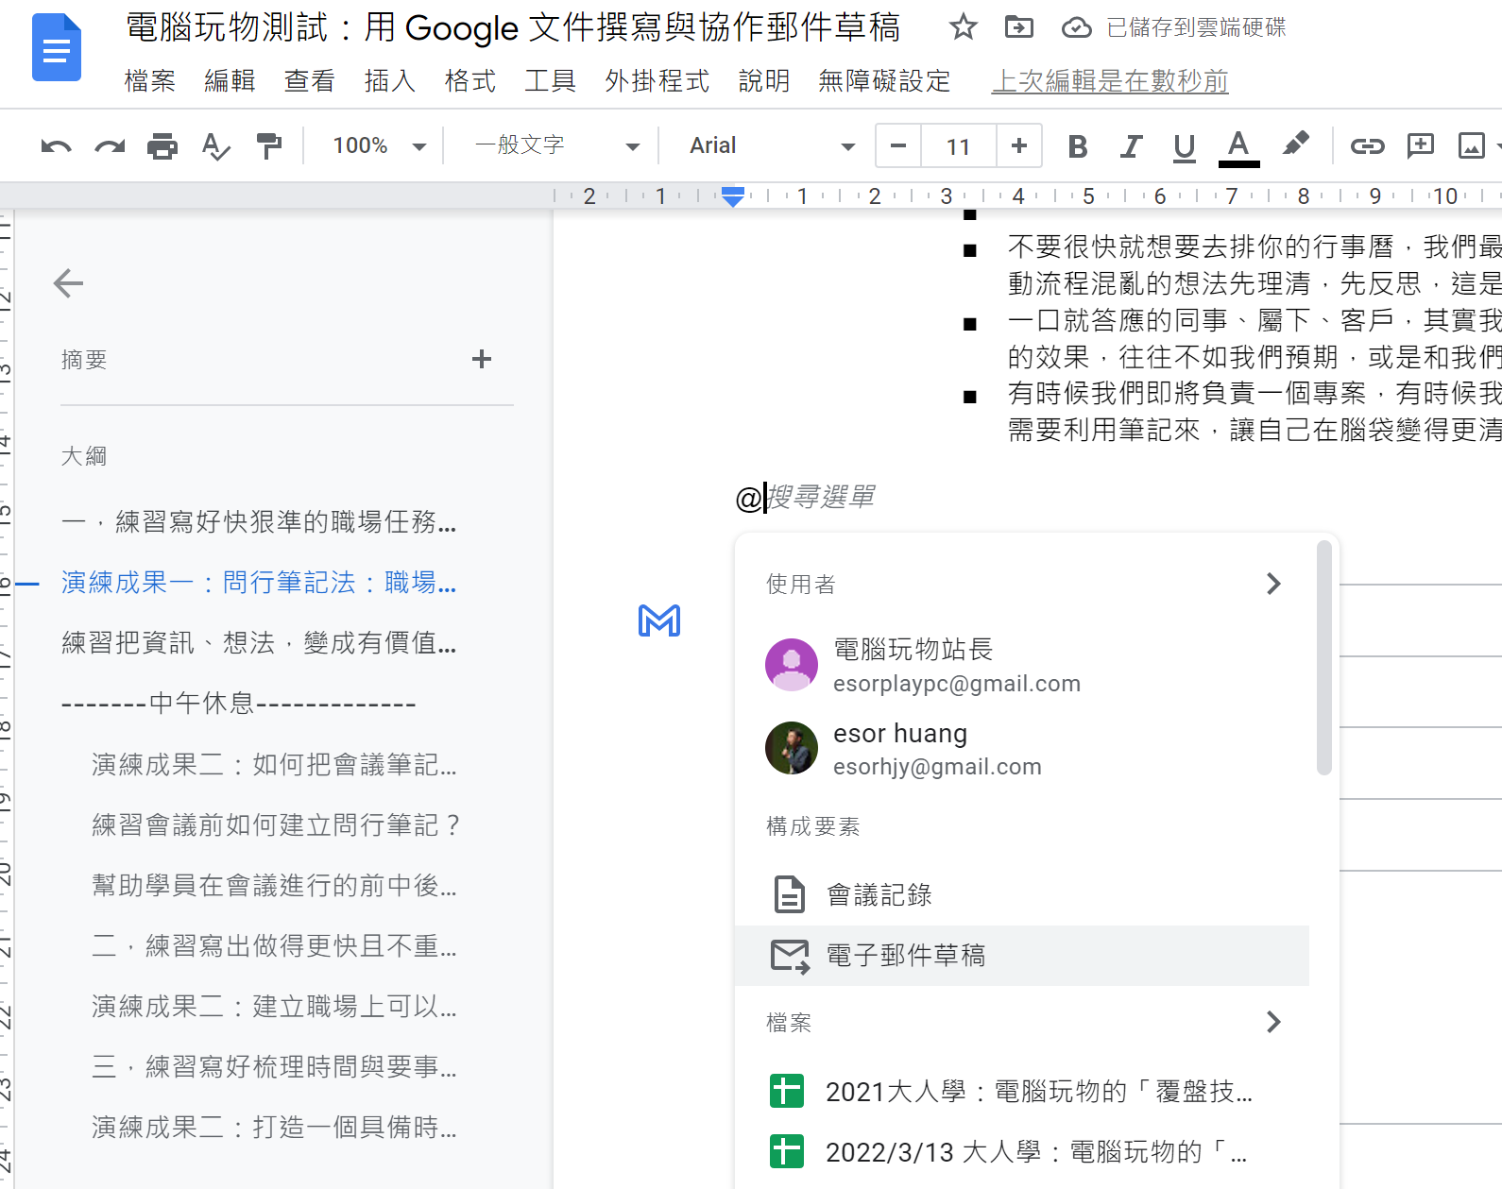Image resolution: width=1502 pixels, height=1189 pixels.
Task: Select the paint format tool
Action: click(269, 146)
